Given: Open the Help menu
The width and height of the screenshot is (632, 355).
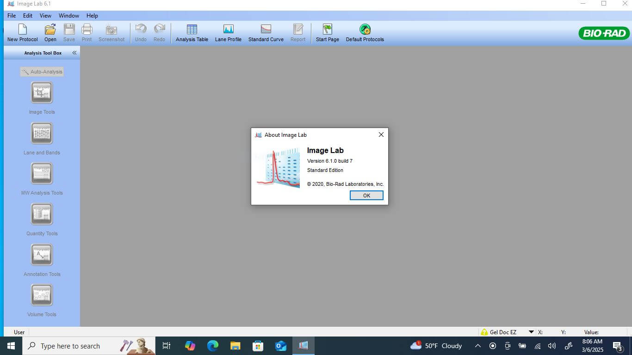Looking at the screenshot, I should tap(92, 16).
